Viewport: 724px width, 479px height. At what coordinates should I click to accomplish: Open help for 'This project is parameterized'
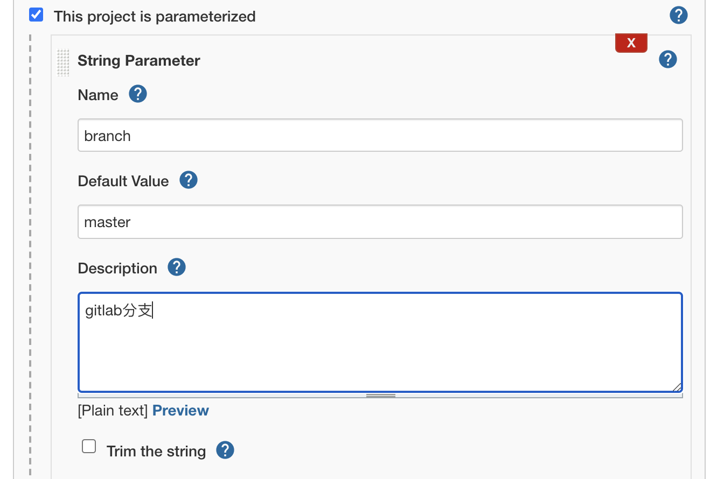tap(678, 15)
